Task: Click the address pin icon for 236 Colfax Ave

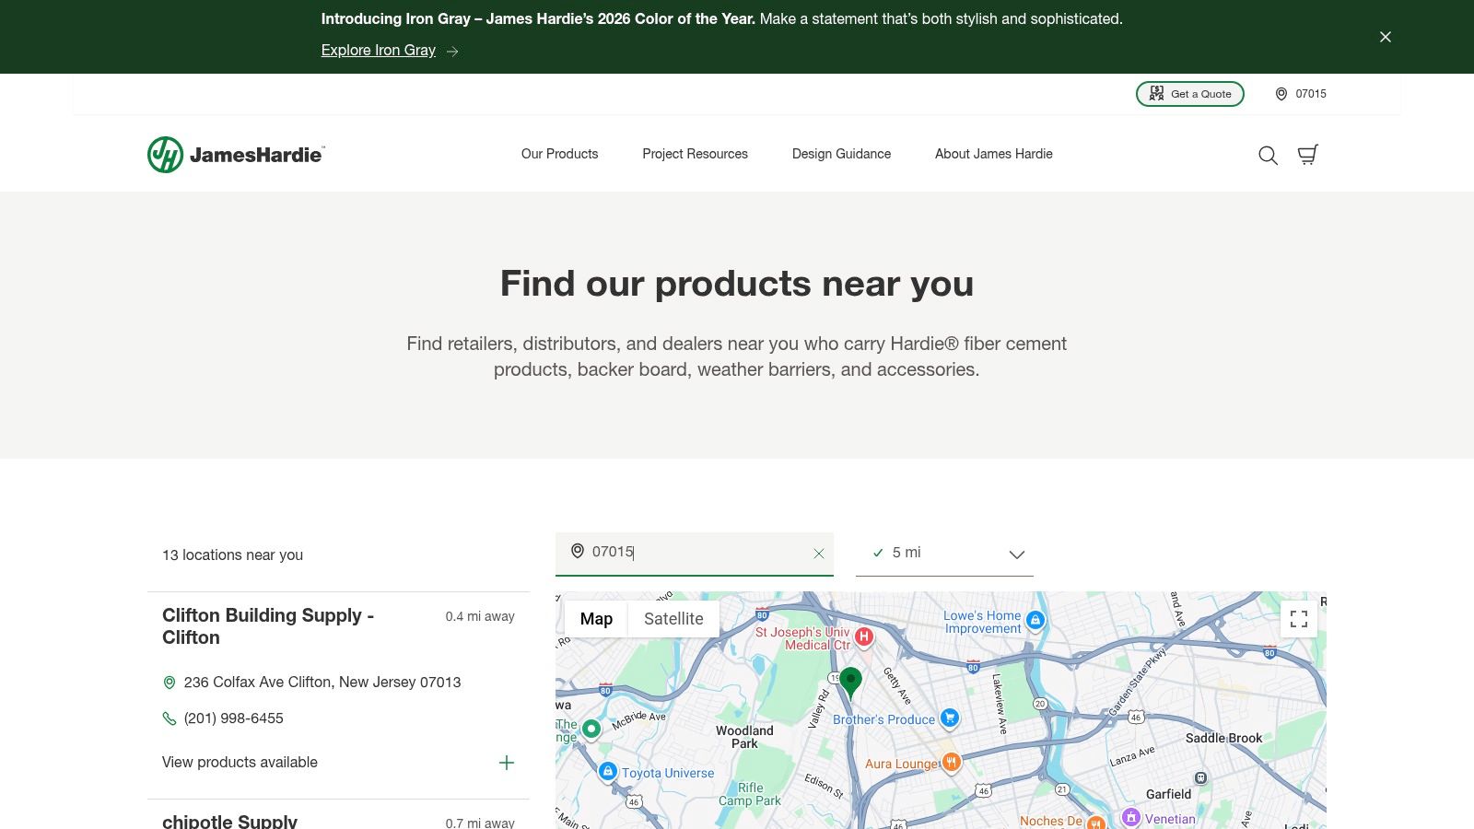Action: [170, 683]
